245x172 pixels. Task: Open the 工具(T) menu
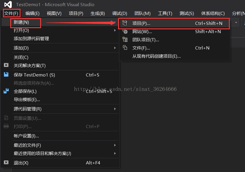click(x=165, y=13)
